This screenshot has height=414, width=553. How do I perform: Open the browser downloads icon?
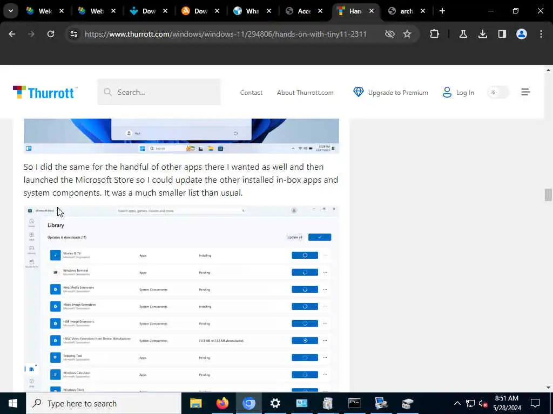click(x=483, y=34)
